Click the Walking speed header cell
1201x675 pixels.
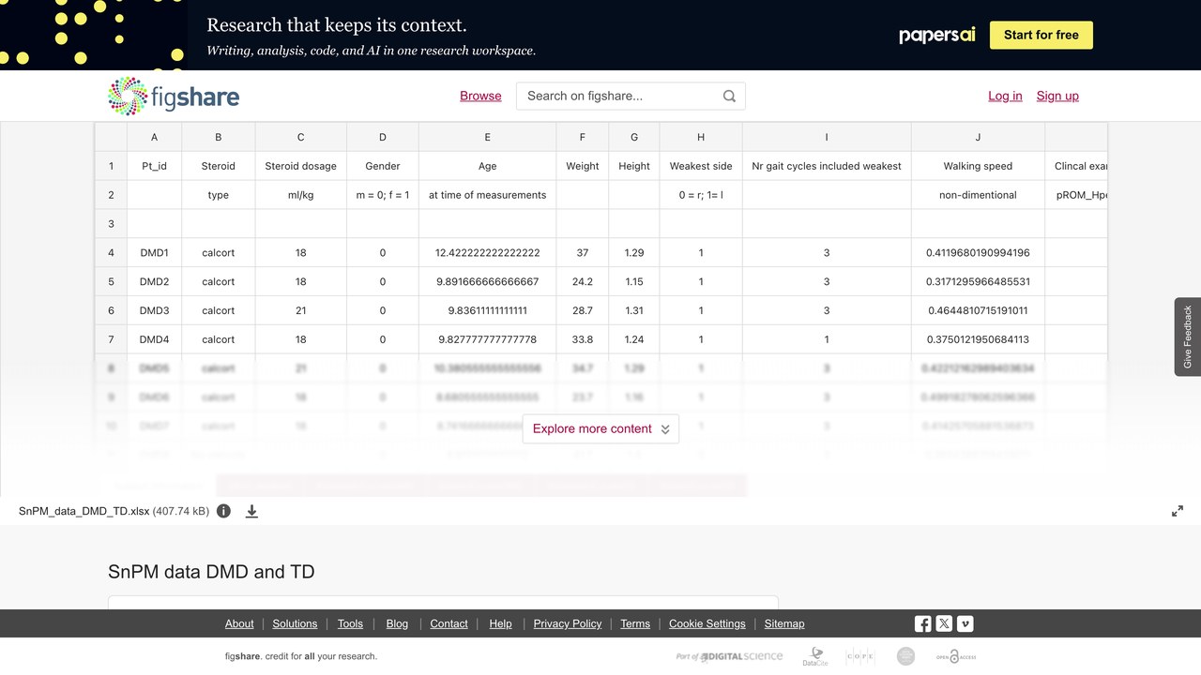click(x=978, y=166)
